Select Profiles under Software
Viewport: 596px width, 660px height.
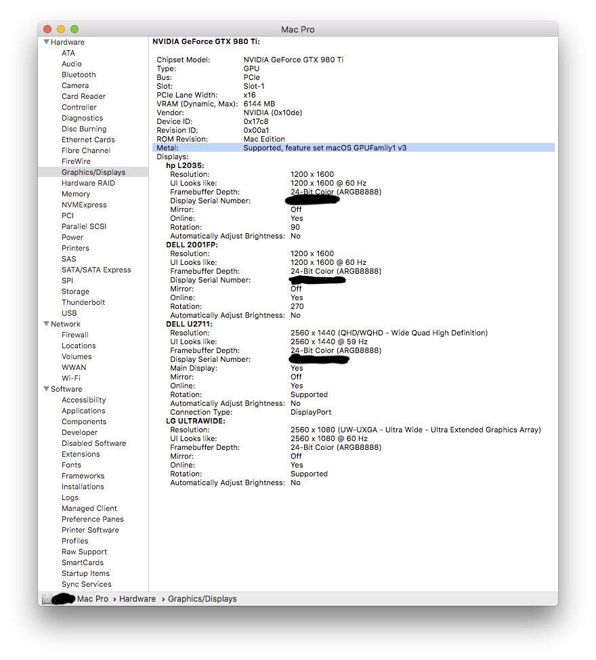pyautogui.click(x=75, y=541)
